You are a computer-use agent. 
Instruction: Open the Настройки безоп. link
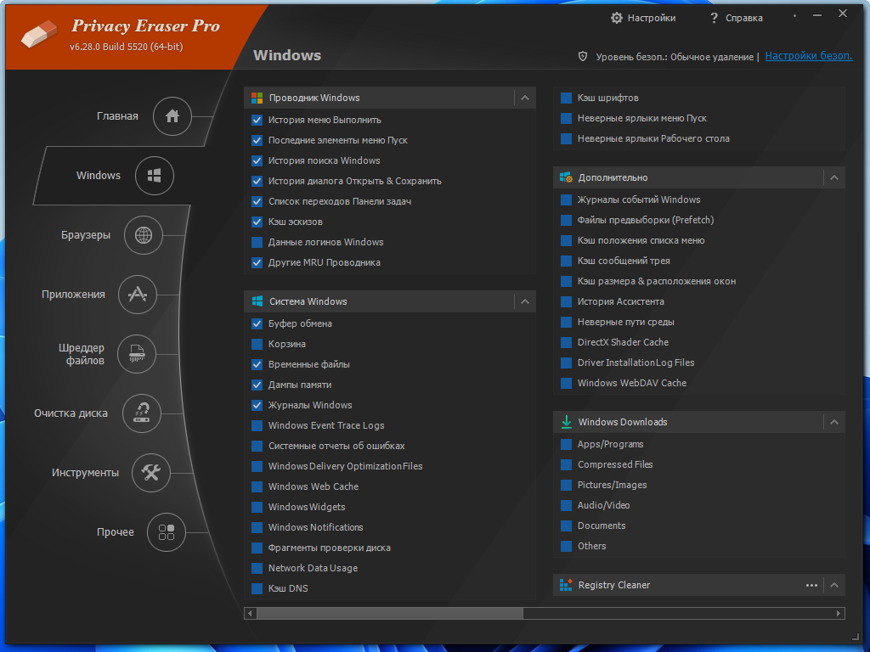[808, 56]
